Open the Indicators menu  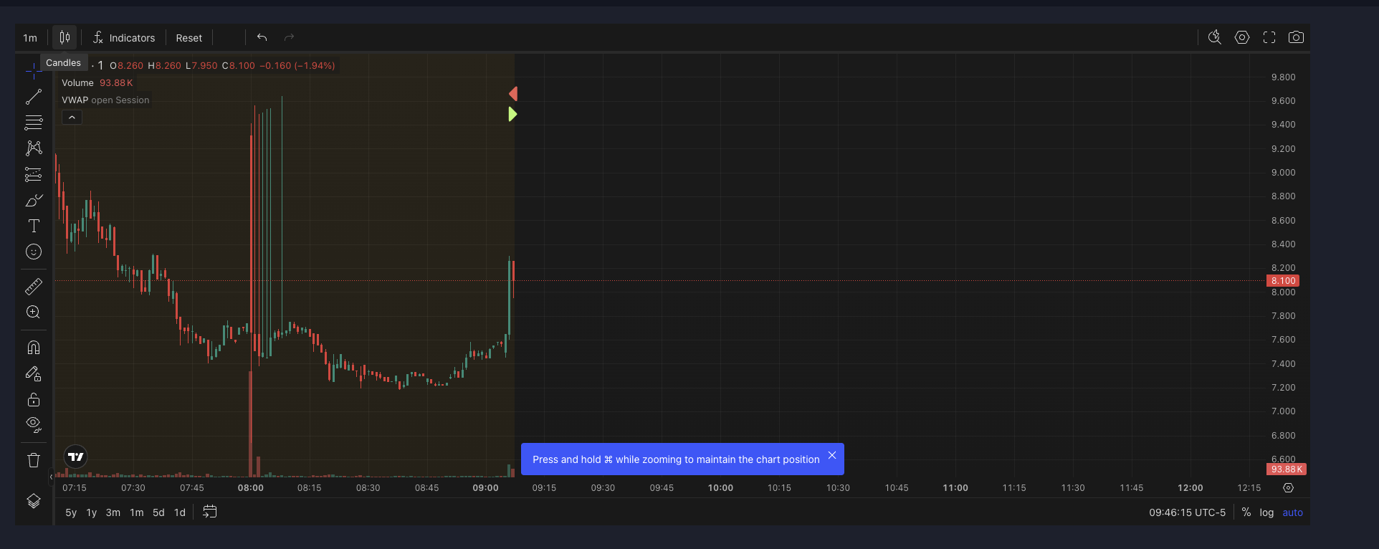click(124, 38)
